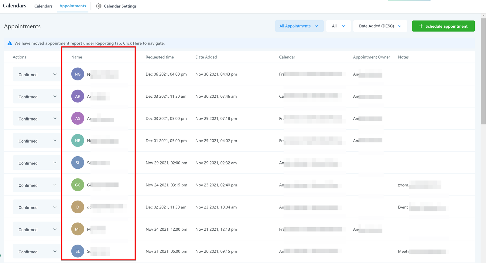Click the blue warning triangle icon
486x264 pixels.
pyautogui.click(x=10, y=43)
